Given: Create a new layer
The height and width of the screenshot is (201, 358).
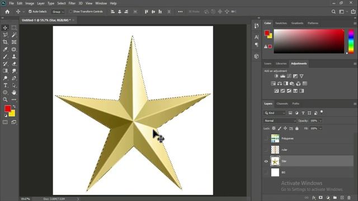Looking at the screenshot, I should (x=342, y=198).
